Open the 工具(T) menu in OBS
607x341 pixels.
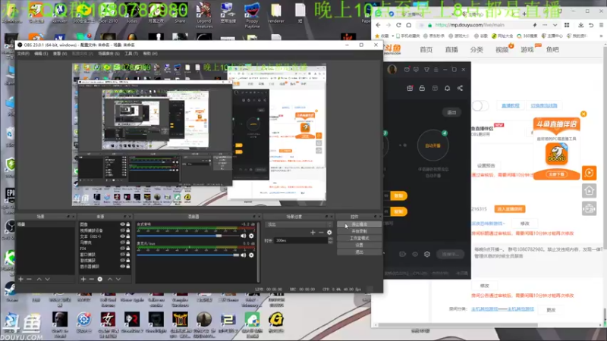click(x=131, y=53)
